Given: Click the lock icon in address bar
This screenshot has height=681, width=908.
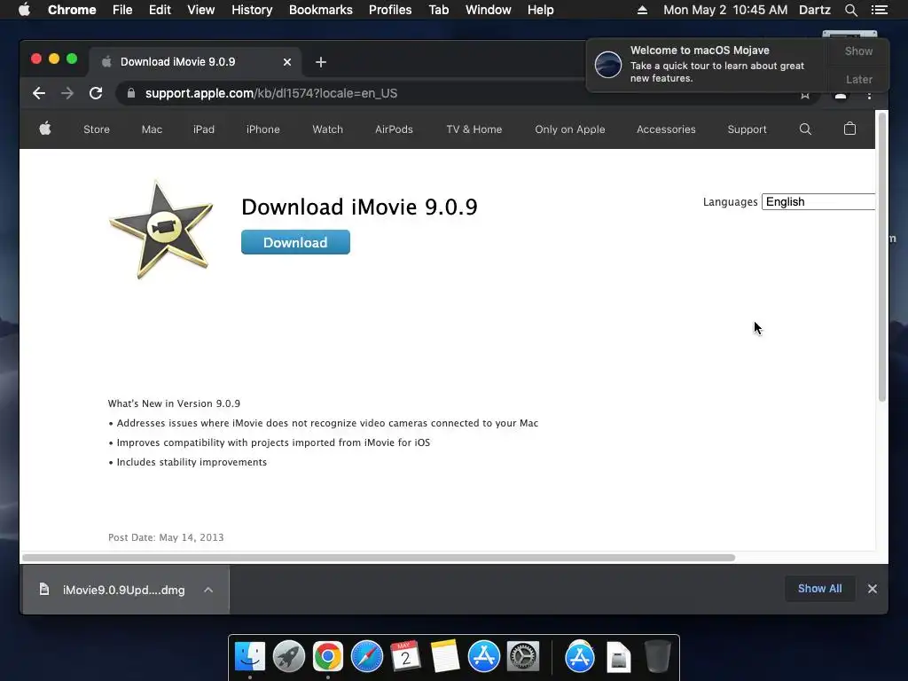Looking at the screenshot, I should [131, 93].
